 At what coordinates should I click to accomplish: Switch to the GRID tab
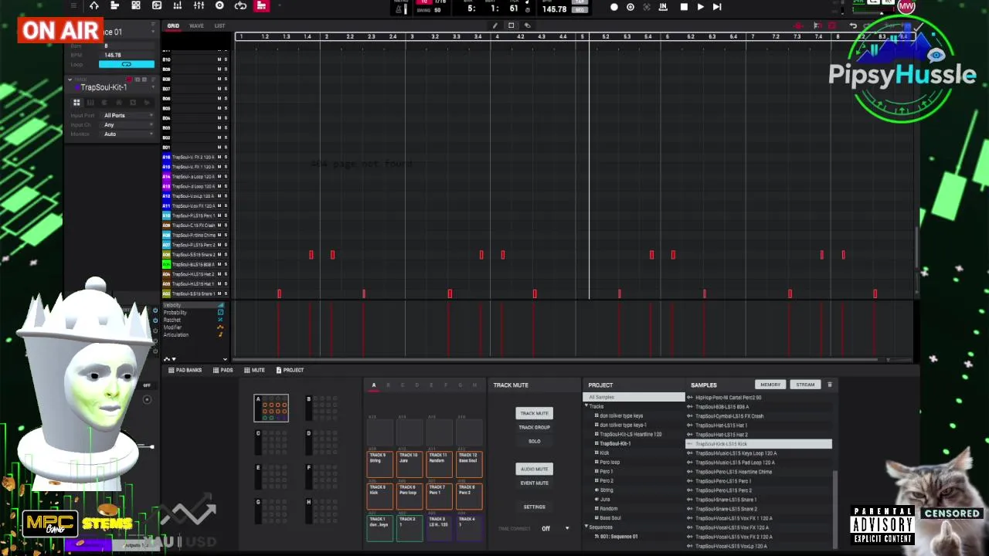click(173, 25)
